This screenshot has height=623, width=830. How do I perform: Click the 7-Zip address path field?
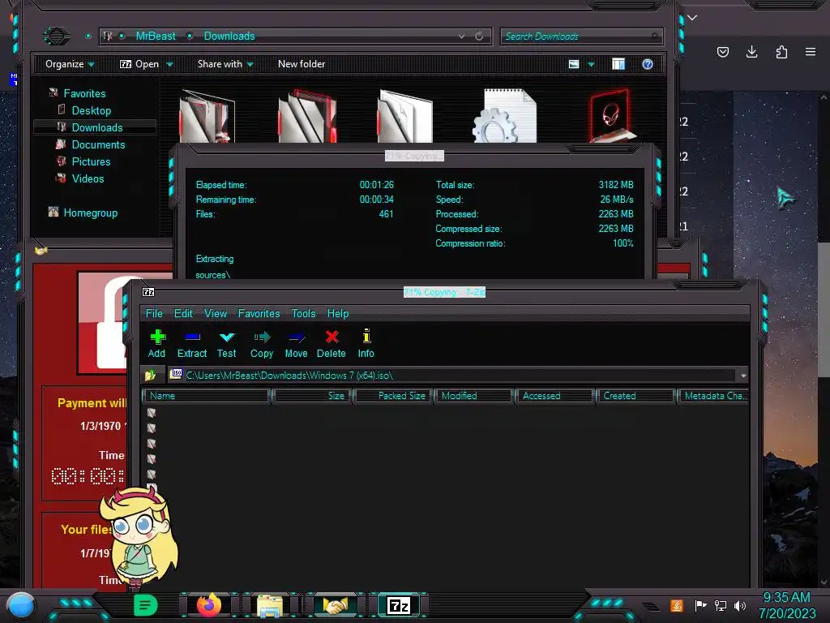[452, 375]
